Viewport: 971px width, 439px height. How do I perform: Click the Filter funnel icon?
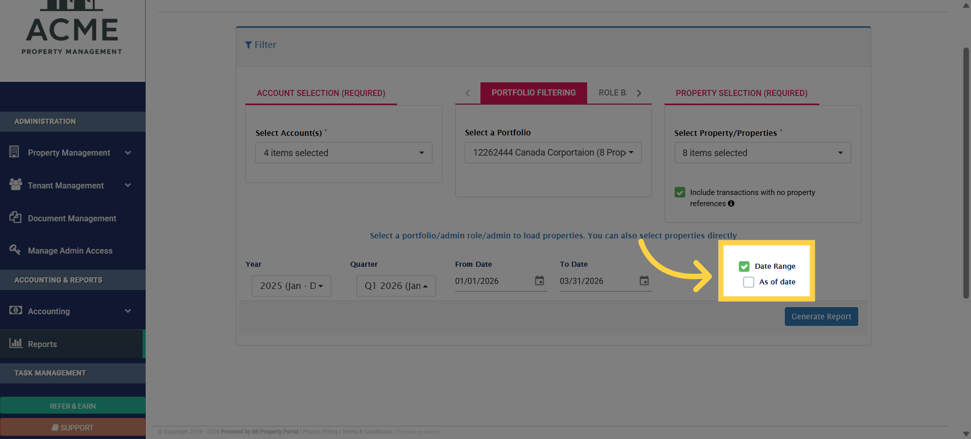(248, 45)
